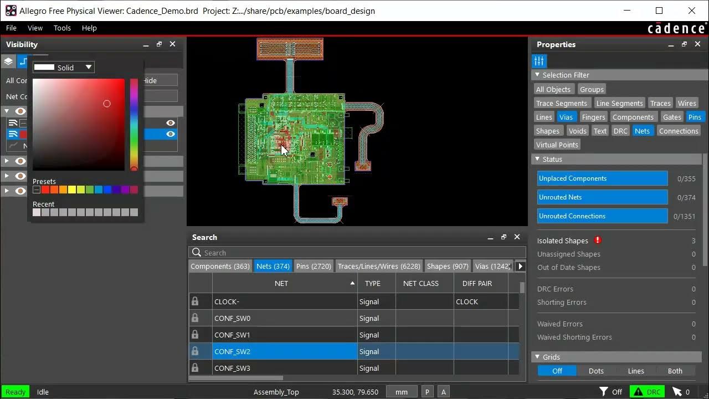Open the Solid fill style dropdown
This screenshot has width=709, height=399.
[x=64, y=67]
